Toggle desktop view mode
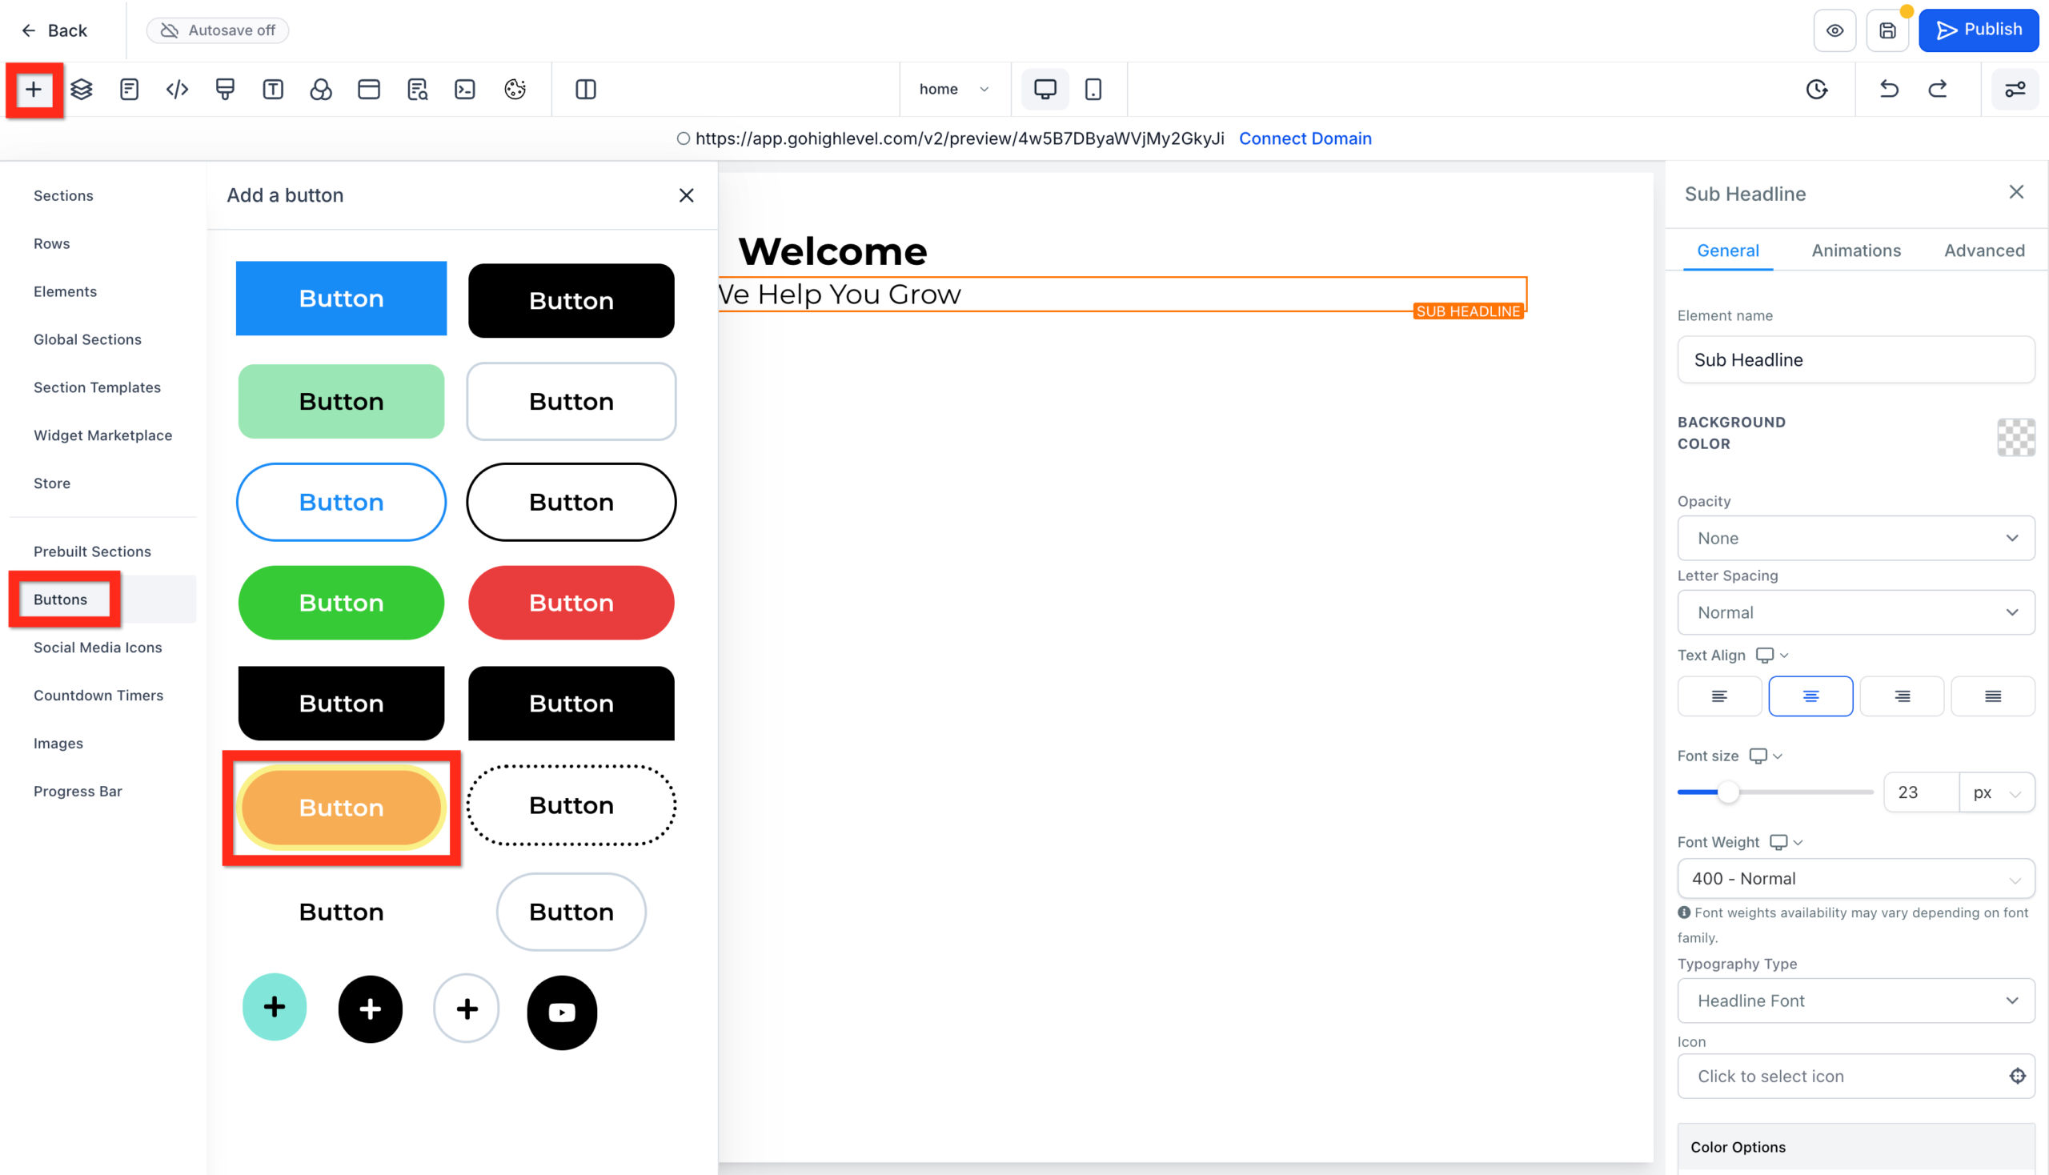 click(1045, 89)
